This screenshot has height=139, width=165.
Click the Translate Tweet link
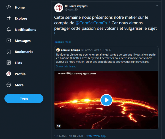click(x=62, y=42)
